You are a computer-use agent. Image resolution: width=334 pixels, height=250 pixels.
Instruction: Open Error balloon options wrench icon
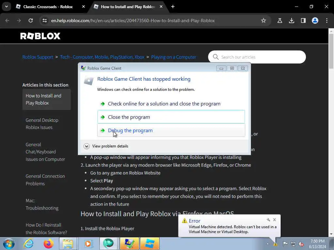coord(268,220)
